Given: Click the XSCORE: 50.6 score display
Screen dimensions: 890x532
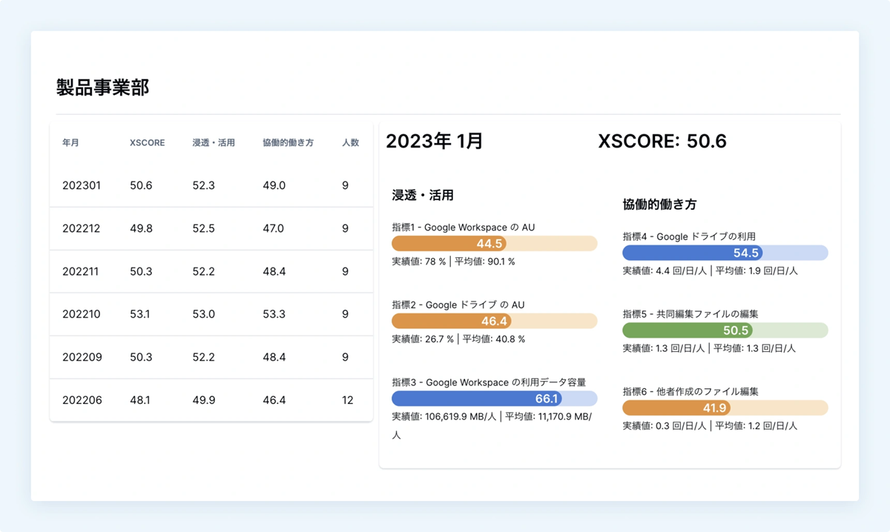Looking at the screenshot, I should click(662, 142).
